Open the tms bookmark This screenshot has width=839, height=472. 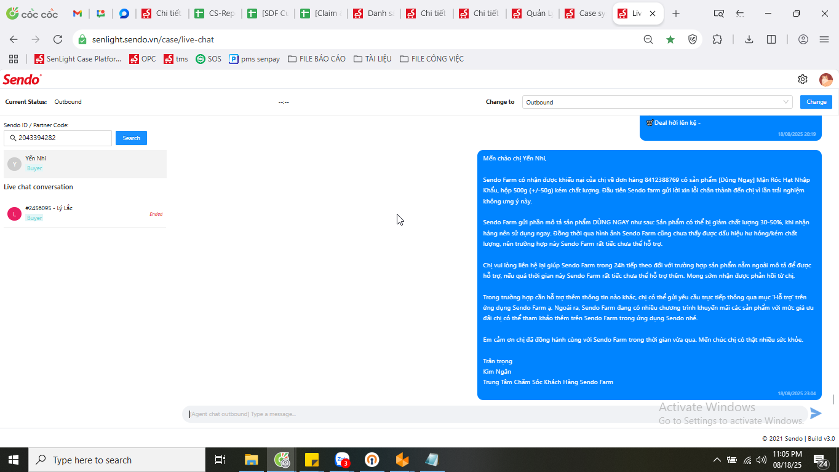coord(176,59)
